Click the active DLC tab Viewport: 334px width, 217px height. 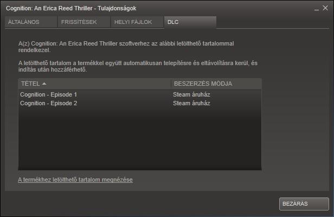pos(190,22)
